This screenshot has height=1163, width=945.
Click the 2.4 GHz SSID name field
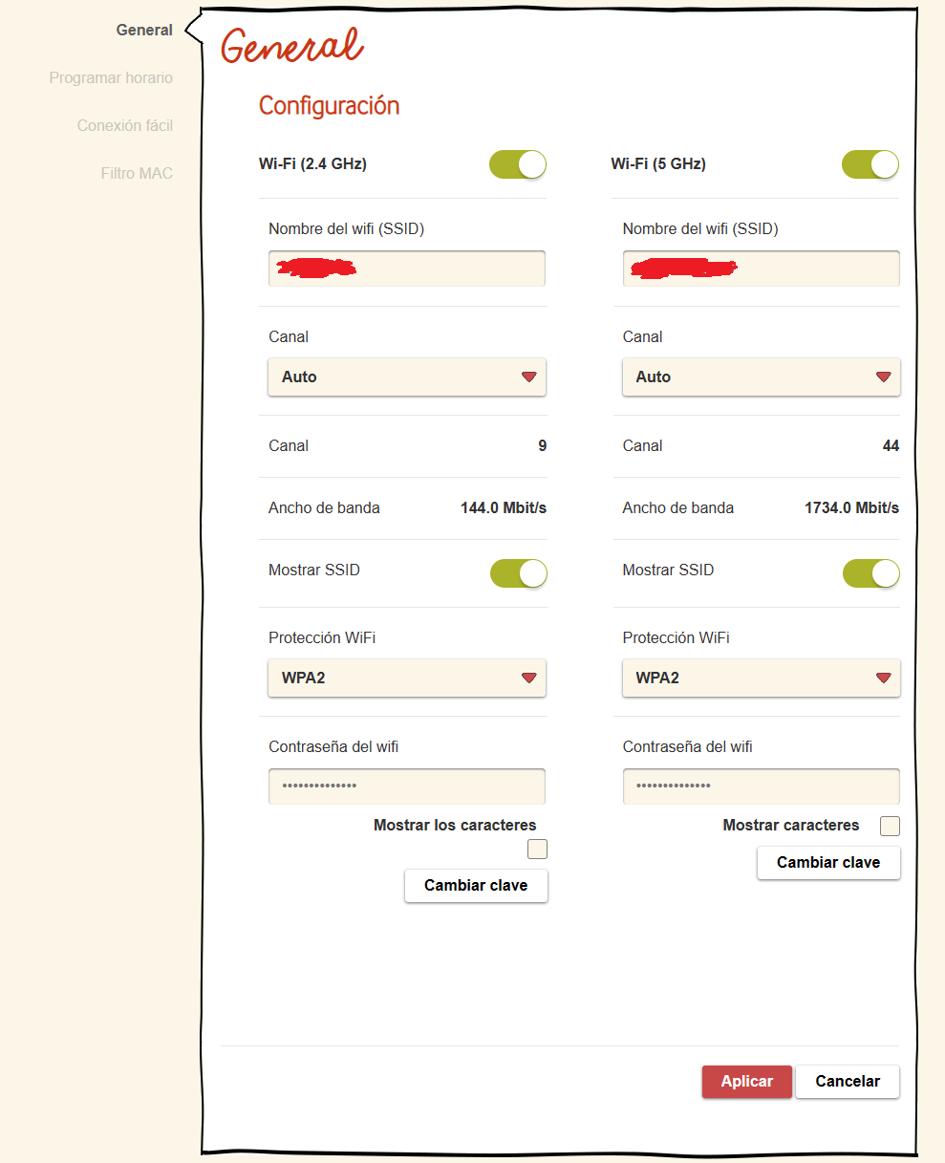click(x=407, y=269)
